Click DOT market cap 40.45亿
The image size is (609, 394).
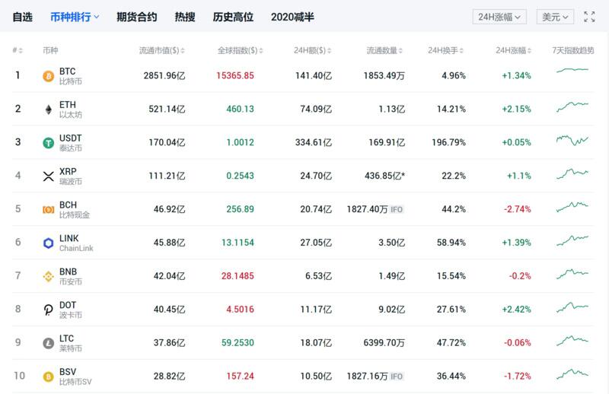click(169, 310)
